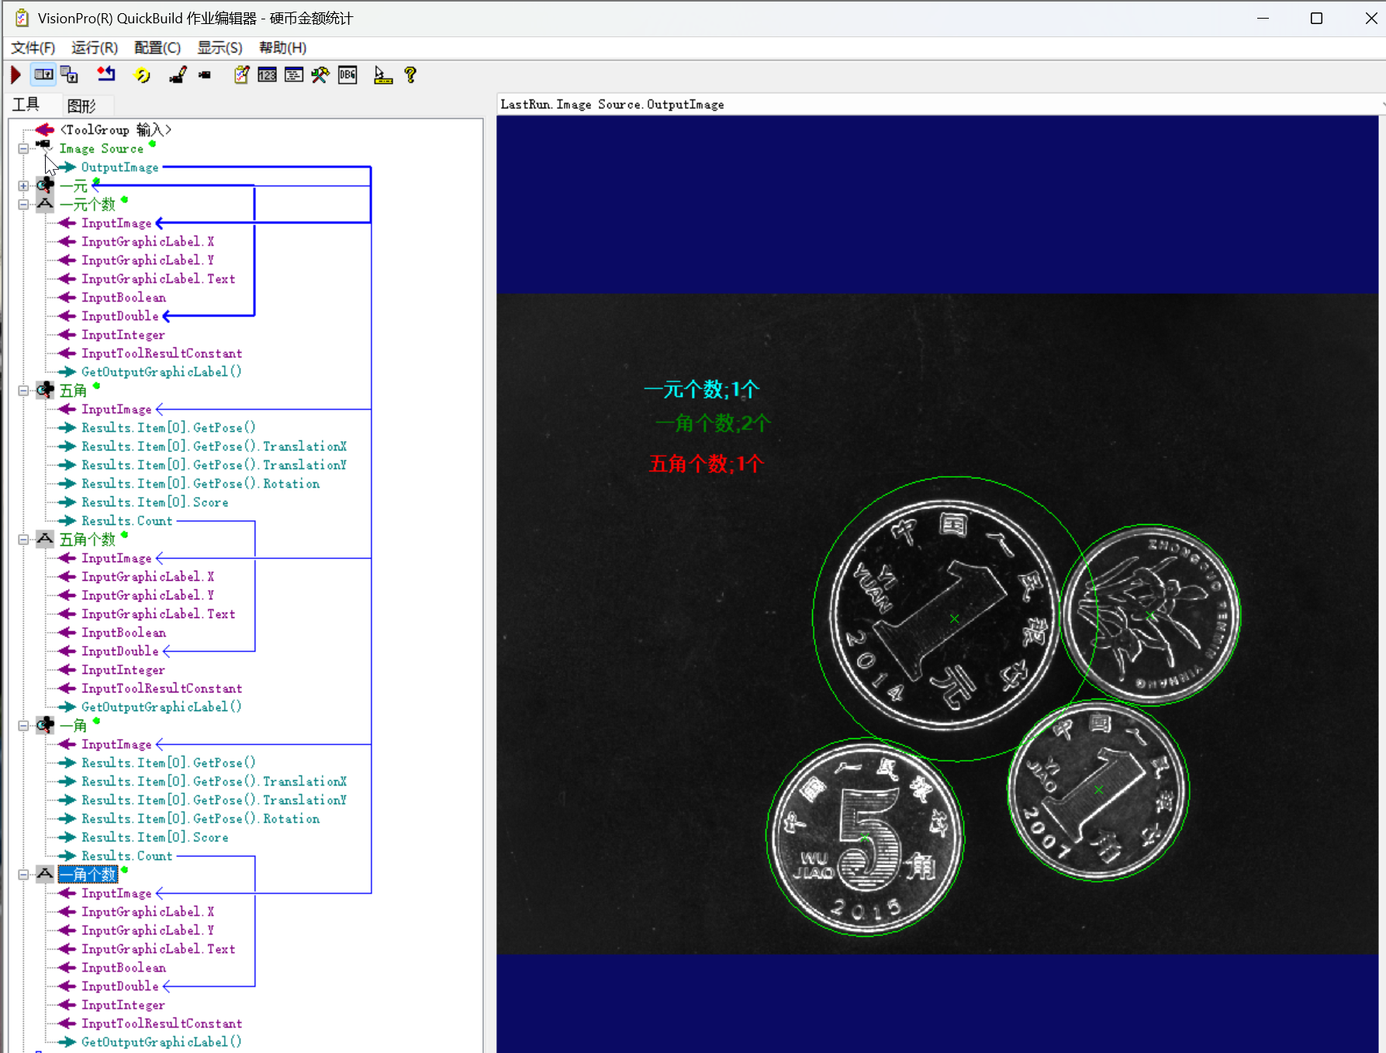Open the 运行(R) menu
This screenshot has height=1053, width=1386.
point(95,48)
